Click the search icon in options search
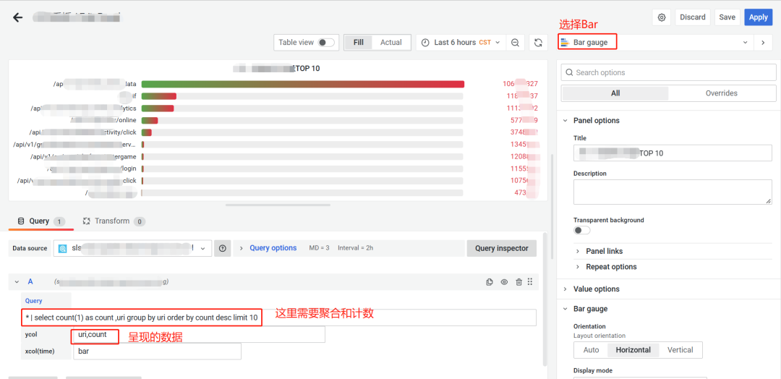 (569, 72)
